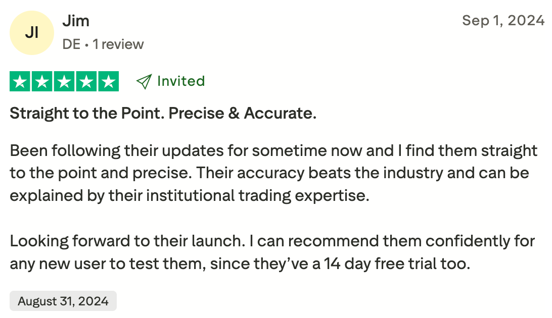Click the August 31, 2024 date badge
552x318 pixels.
pos(63,301)
